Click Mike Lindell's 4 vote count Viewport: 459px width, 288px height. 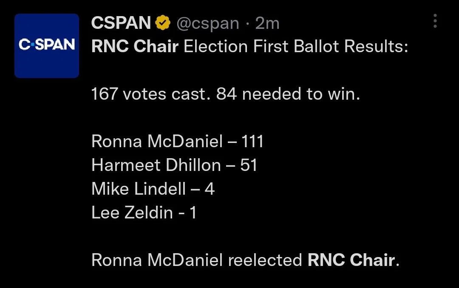[x=210, y=189]
